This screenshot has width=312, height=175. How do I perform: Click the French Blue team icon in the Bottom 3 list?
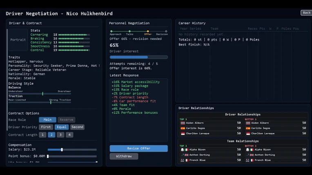[247, 160]
